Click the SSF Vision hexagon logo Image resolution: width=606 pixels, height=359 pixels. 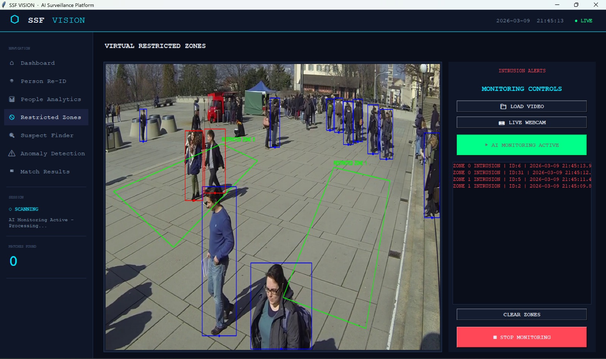(14, 20)
